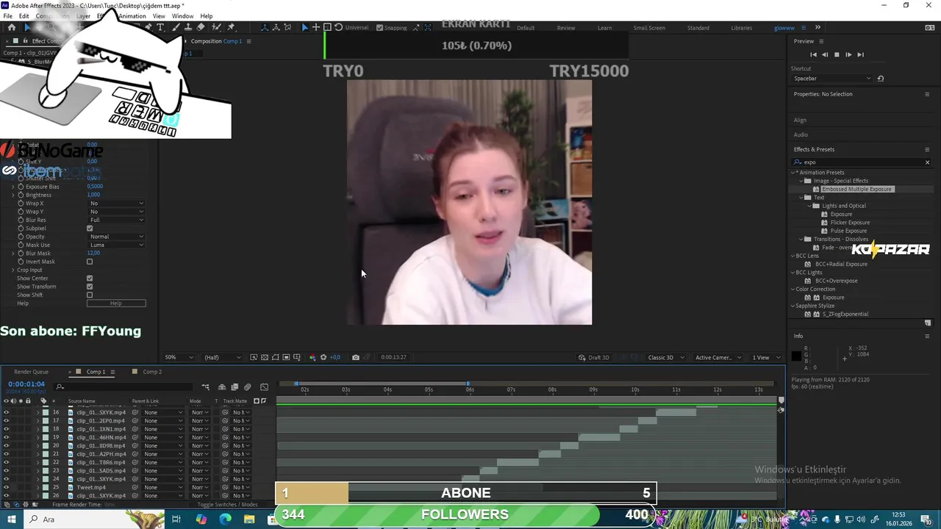Open the Wrap X dropdown

coord(116,204)
